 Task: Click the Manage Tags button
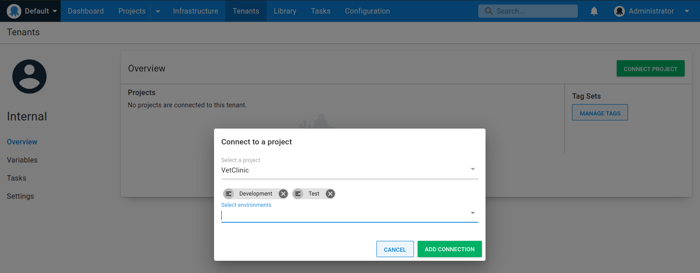600,113
